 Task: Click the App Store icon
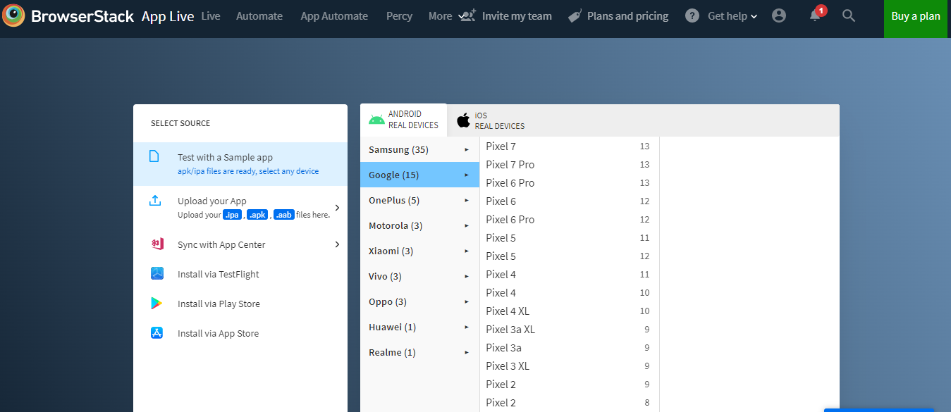157,333
